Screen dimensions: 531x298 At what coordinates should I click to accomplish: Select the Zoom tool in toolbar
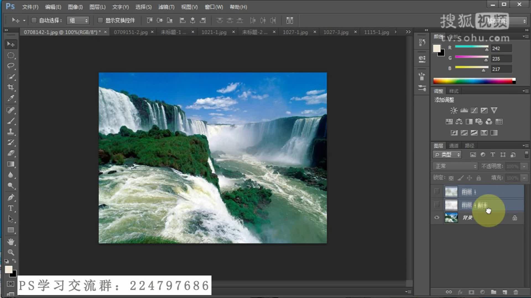point(11,252)
